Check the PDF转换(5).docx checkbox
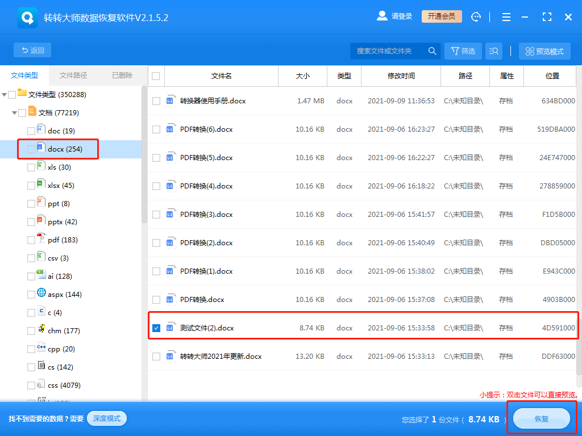Viewport: 582px width, 436px height. coord(156,158)
